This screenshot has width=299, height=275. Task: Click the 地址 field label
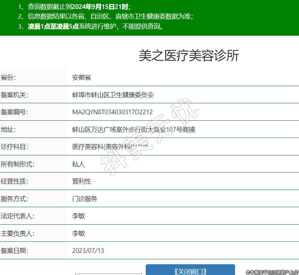[x=8, y=130]
